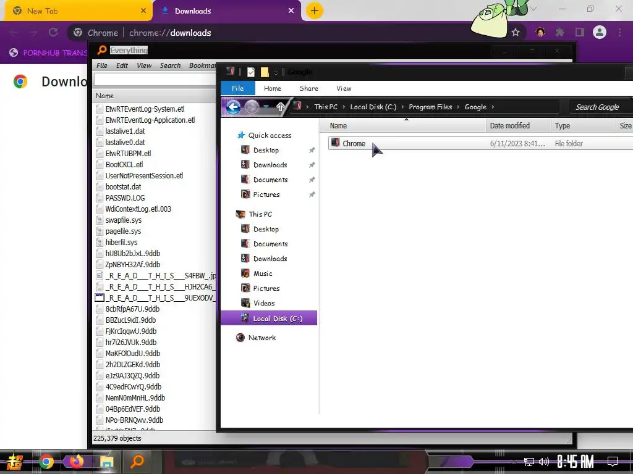Viewport: 633px width, 474px height.
Task: Open Explorer Home ribbon tab
Action: (273, 88)
